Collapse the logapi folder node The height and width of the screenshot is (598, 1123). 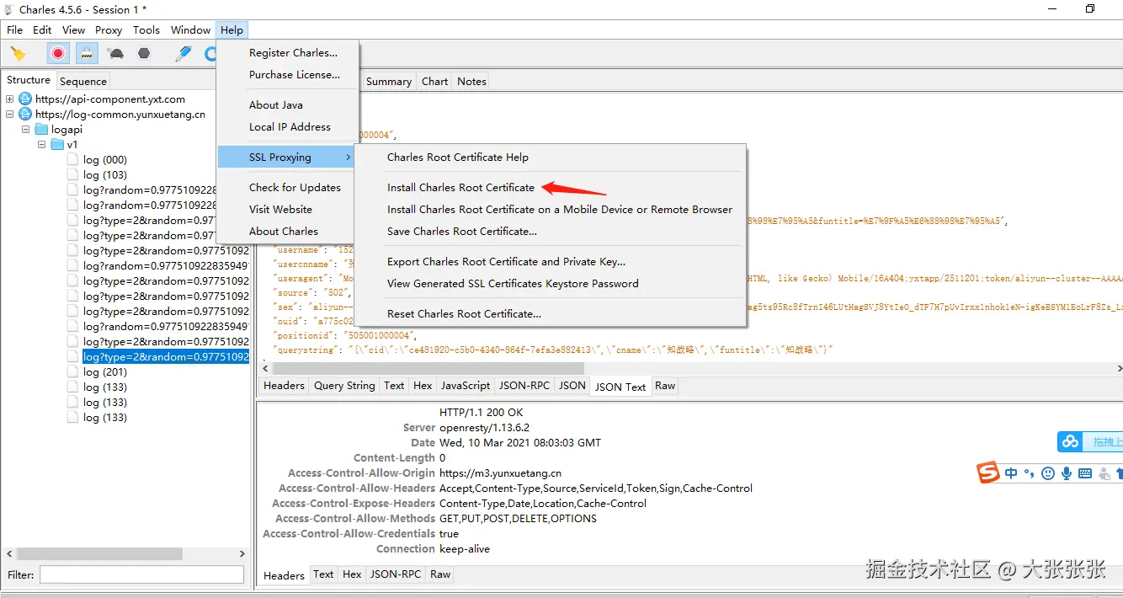26,130
